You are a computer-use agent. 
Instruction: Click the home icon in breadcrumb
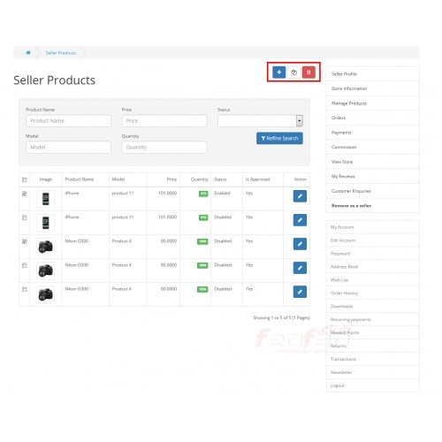point(28,53)
